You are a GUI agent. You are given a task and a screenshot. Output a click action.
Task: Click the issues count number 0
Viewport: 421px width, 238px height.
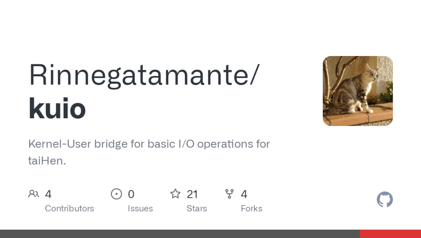click(131, 194)
